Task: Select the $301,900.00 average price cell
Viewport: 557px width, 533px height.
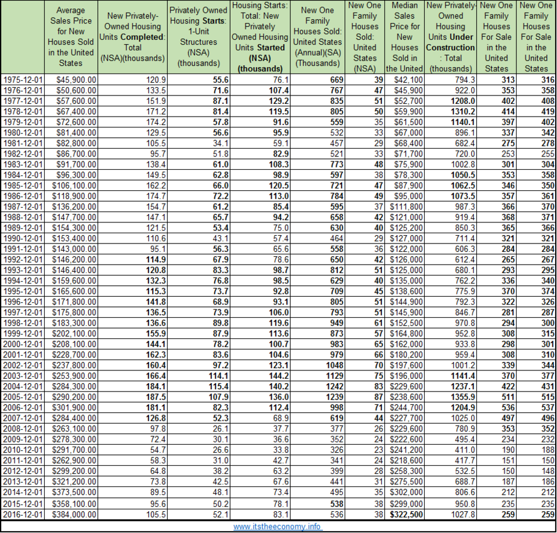Action: tap(71, 407)
